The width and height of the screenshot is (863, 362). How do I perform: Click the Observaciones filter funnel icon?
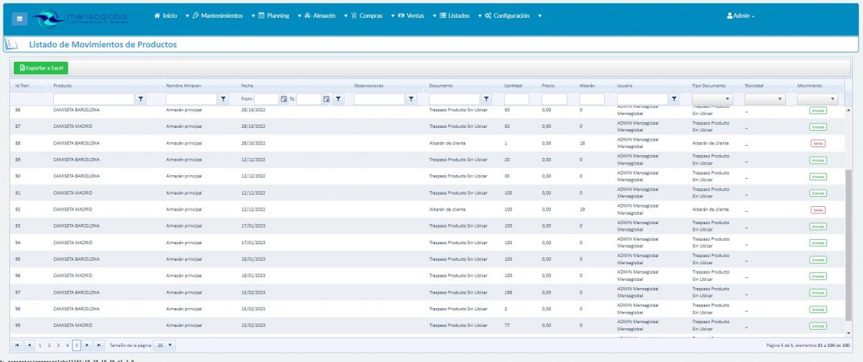click(x=411, y=99)
